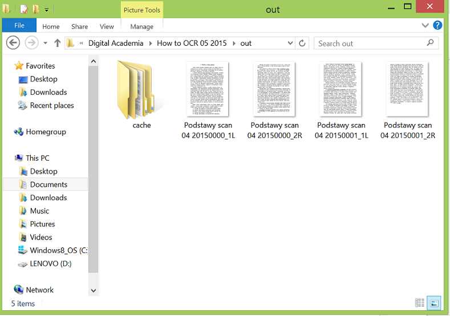Open the File menu
The image size is (450, 316).
point(19,26)
